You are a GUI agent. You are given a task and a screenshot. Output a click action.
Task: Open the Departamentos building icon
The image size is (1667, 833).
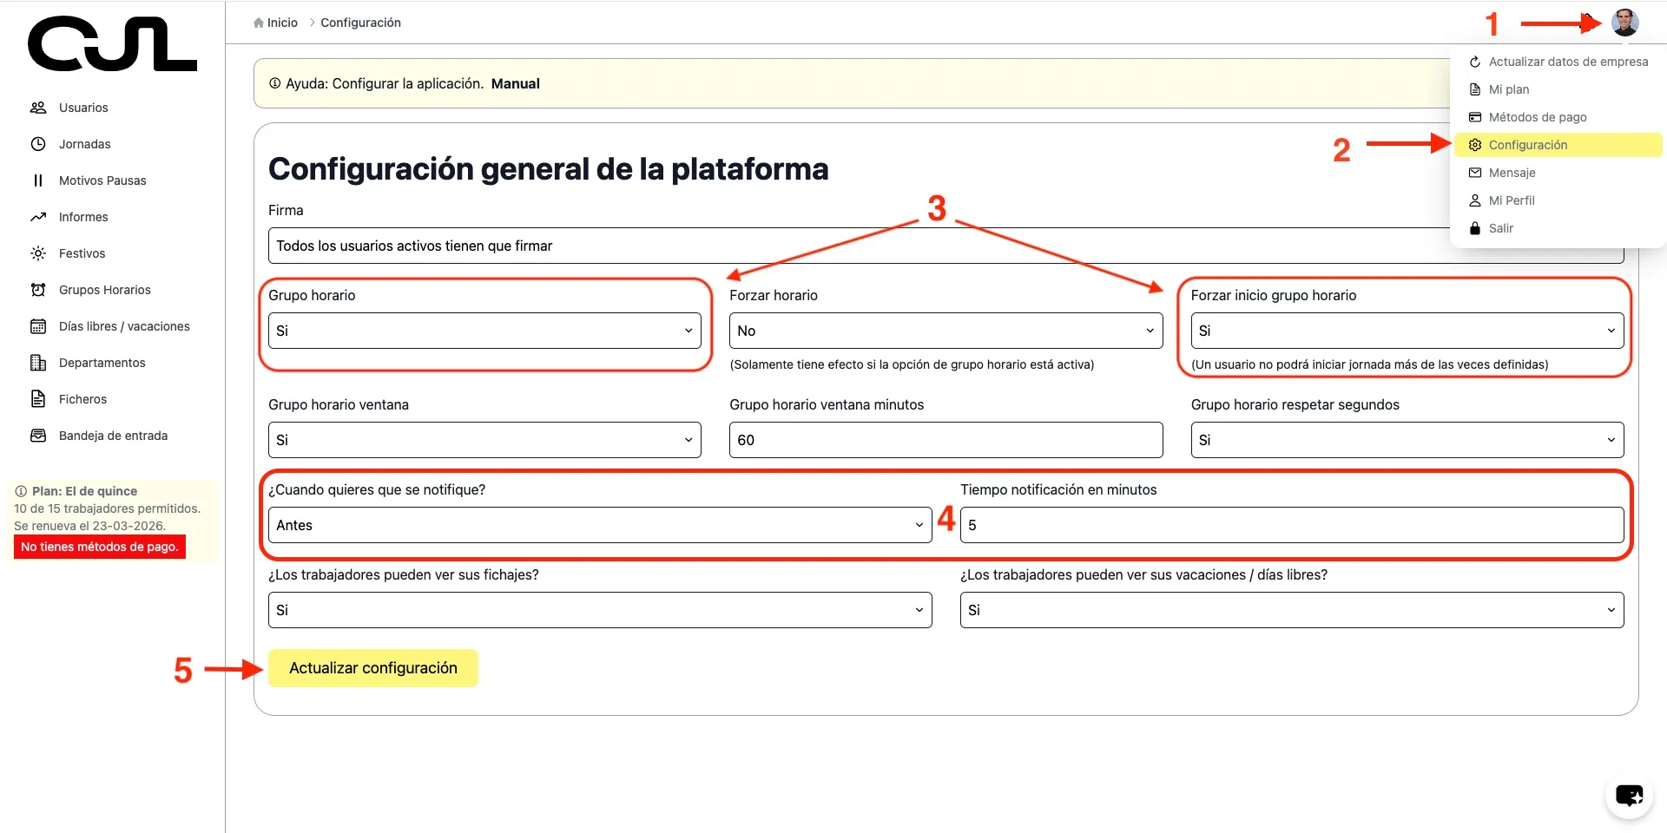click(x=38, y=363)
